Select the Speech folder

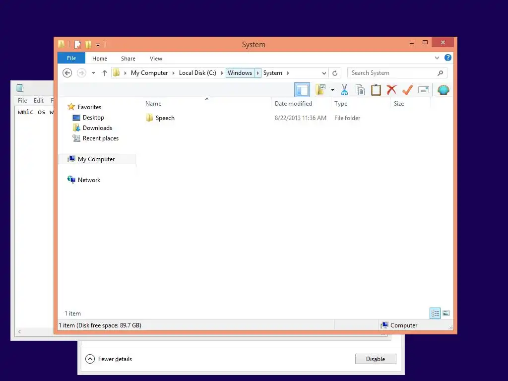[165, 118]
